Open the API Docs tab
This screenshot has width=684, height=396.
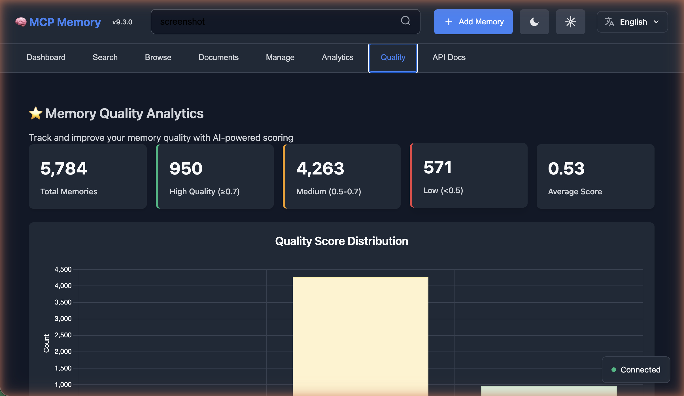coord(449,58)
